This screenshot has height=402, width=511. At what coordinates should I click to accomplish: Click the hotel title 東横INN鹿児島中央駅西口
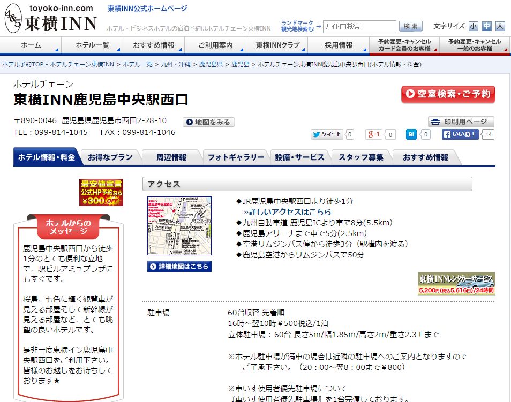pyautogui.click(x=101, y=100)
